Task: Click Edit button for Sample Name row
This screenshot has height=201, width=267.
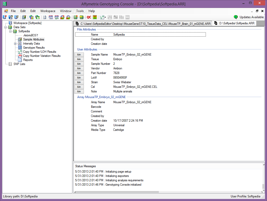Action: (x=79, y=55)
